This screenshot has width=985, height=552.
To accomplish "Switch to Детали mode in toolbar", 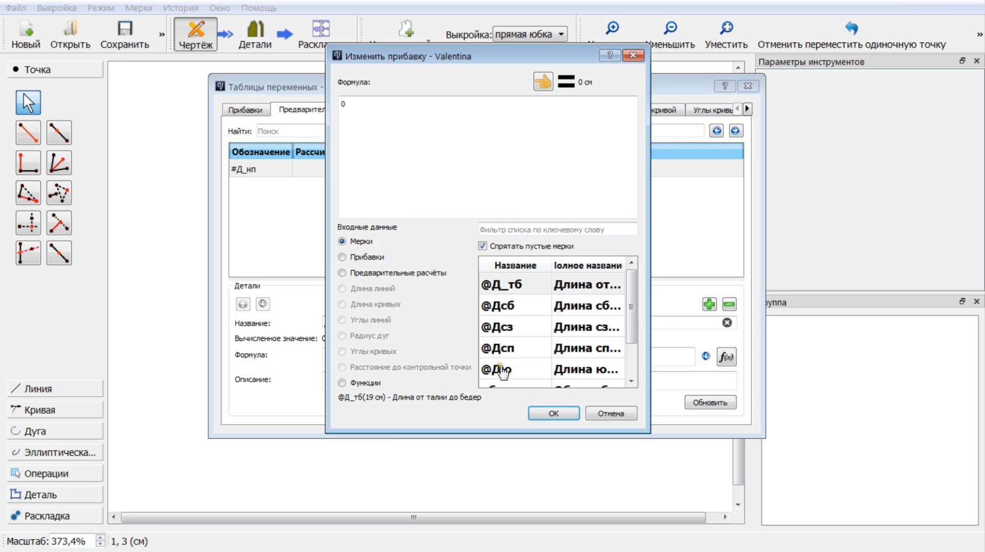I will point(255,35).
